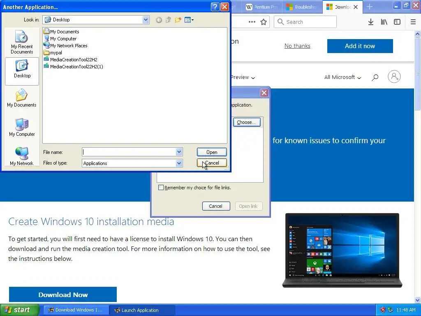
Task: Select Desktop in places bar
Action: tap(22, 71)
